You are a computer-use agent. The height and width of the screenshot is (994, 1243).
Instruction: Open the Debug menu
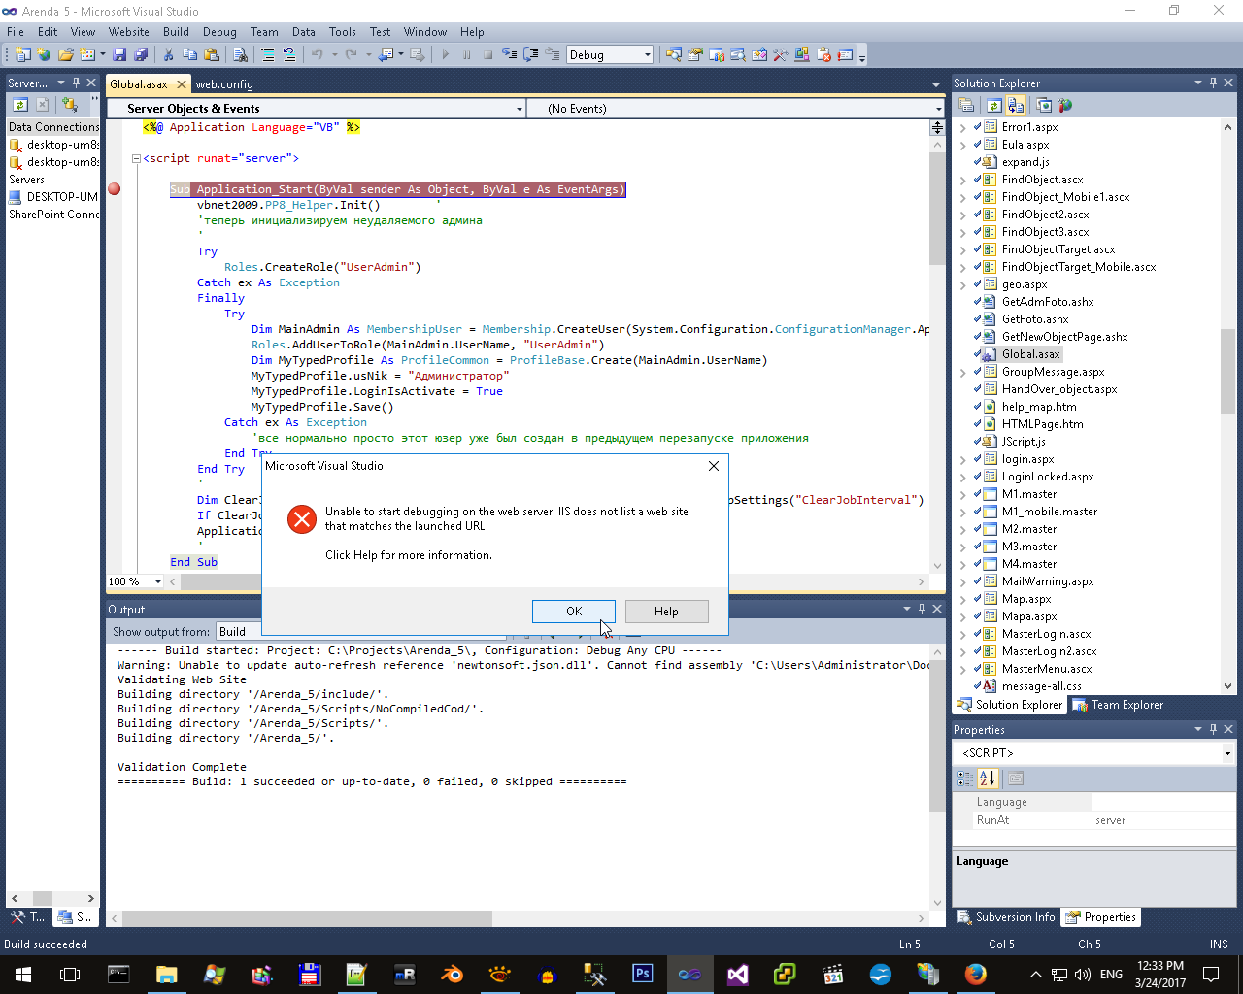(x=219, y=32)
